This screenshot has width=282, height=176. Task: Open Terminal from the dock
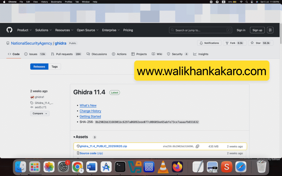(x=120, y=167)
